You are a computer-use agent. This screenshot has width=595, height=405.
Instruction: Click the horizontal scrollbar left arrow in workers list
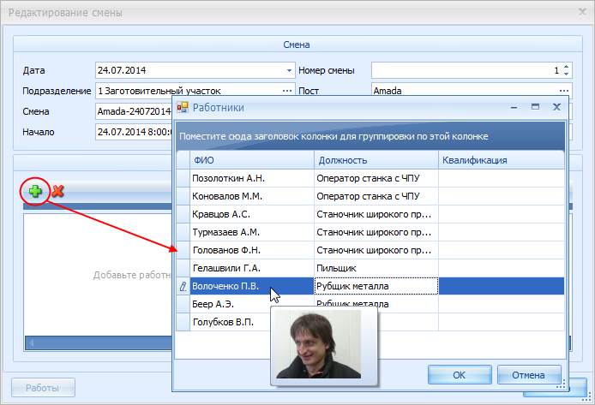(32, 342)
